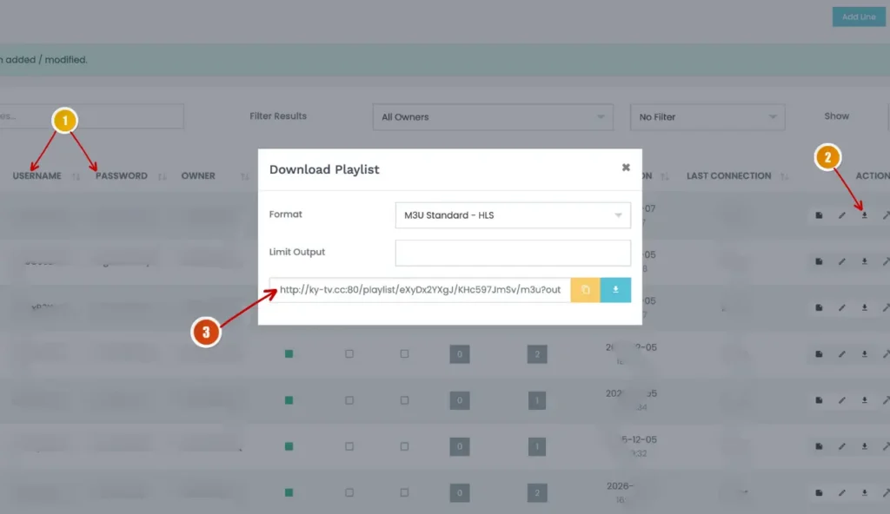Click download icon in the 2026- dated row
This screenshot has height=514, width=890.
(x=865, y=493)
